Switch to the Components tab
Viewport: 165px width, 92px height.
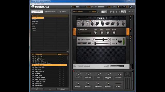click(x=50, y=12)
